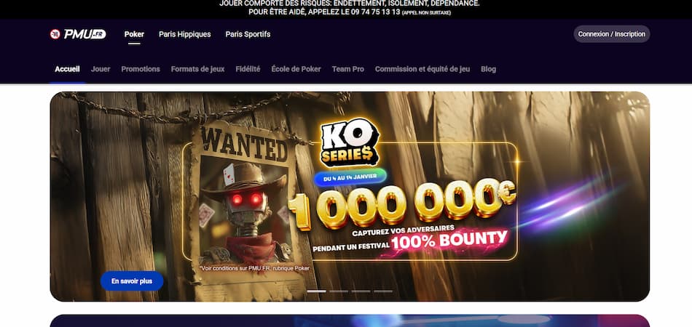Viewport: 692px width, 327px height.
Task: Open the Poker section tab
Action: [134, 34]
